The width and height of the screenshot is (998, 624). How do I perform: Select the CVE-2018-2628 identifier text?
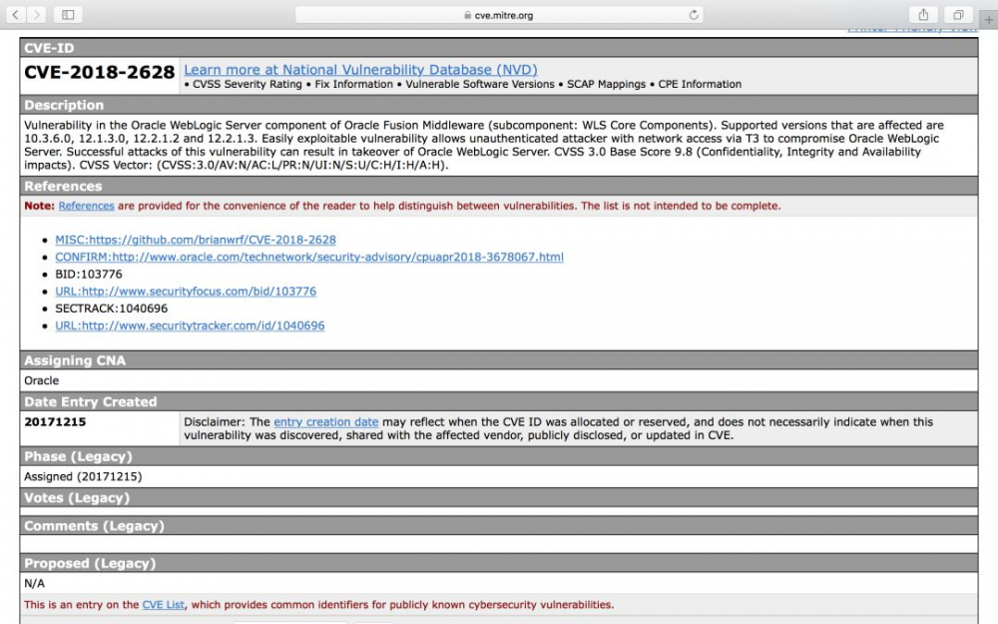[x=99, y=72]
